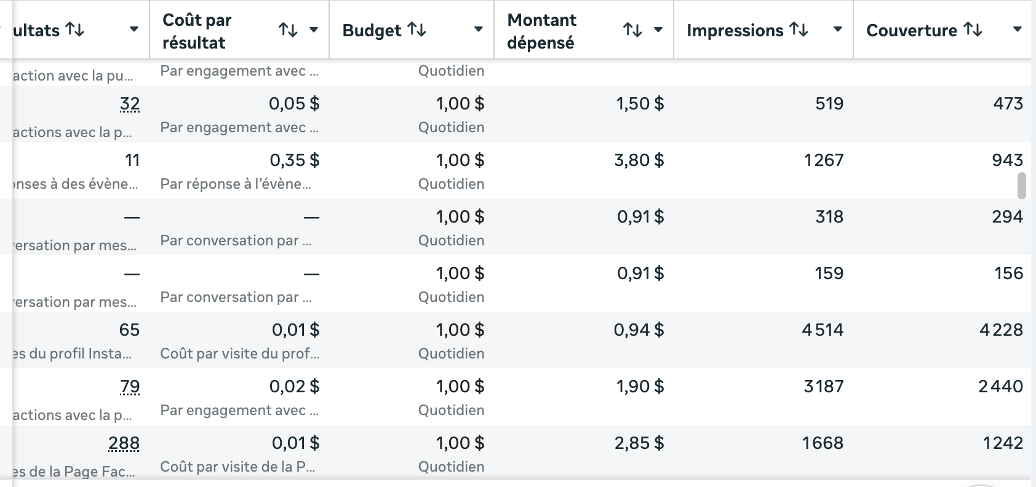Viewport: 1036px width, 487px height.
Task: Expand the Coût par résultat column menu
Action: pyautogui.click(x=314, y=30)
